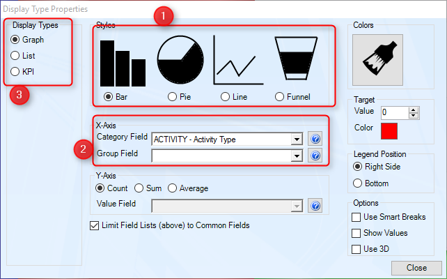447x279 pixels.
Task: Expand the Group Field dropdown arrow
Action: click(297, 156)
